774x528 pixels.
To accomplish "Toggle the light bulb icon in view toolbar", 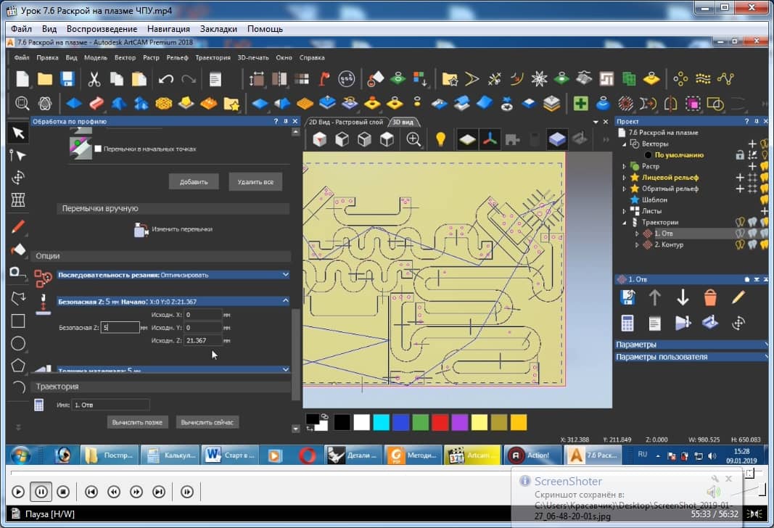I will point(440,139).
